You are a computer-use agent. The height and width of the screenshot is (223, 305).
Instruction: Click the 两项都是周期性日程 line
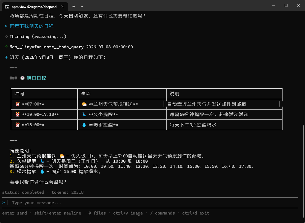click(x=78, y=16)
